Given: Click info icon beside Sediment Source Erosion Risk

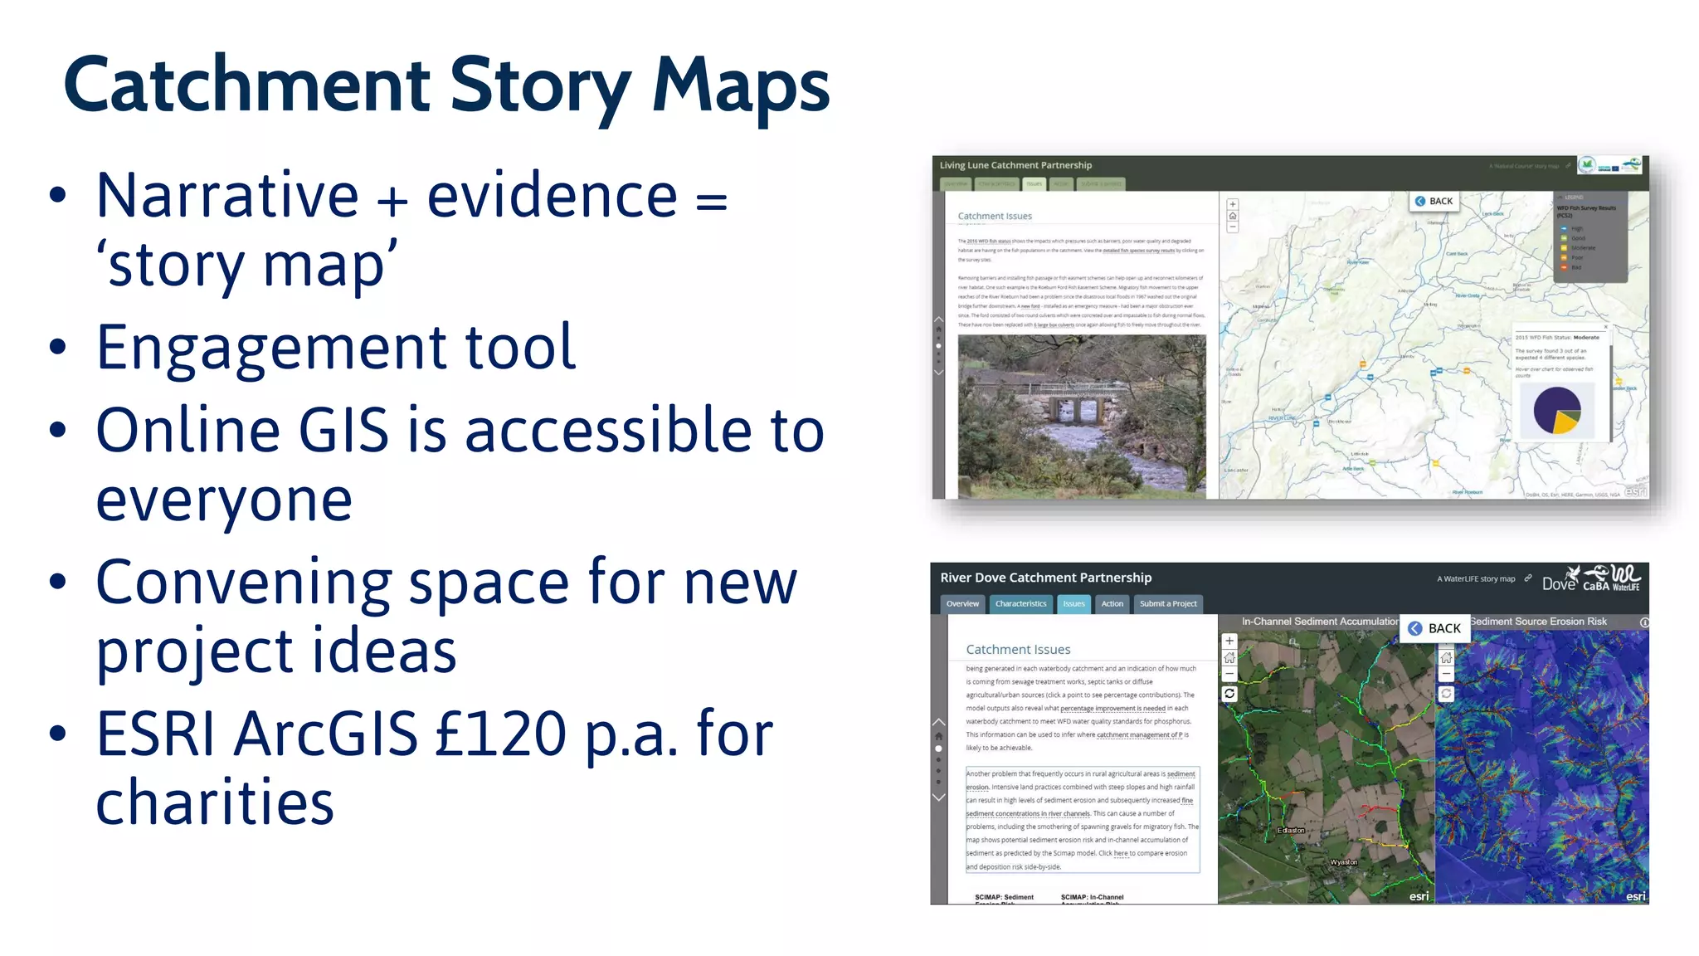Looking at the screenshot, I should coord(1644,622).
